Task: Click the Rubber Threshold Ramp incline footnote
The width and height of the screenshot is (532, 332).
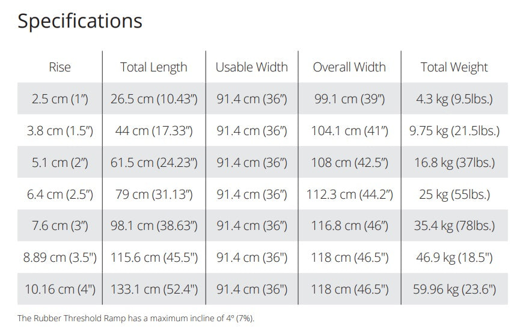Action: pyautogui.click(x=136, y=318)
